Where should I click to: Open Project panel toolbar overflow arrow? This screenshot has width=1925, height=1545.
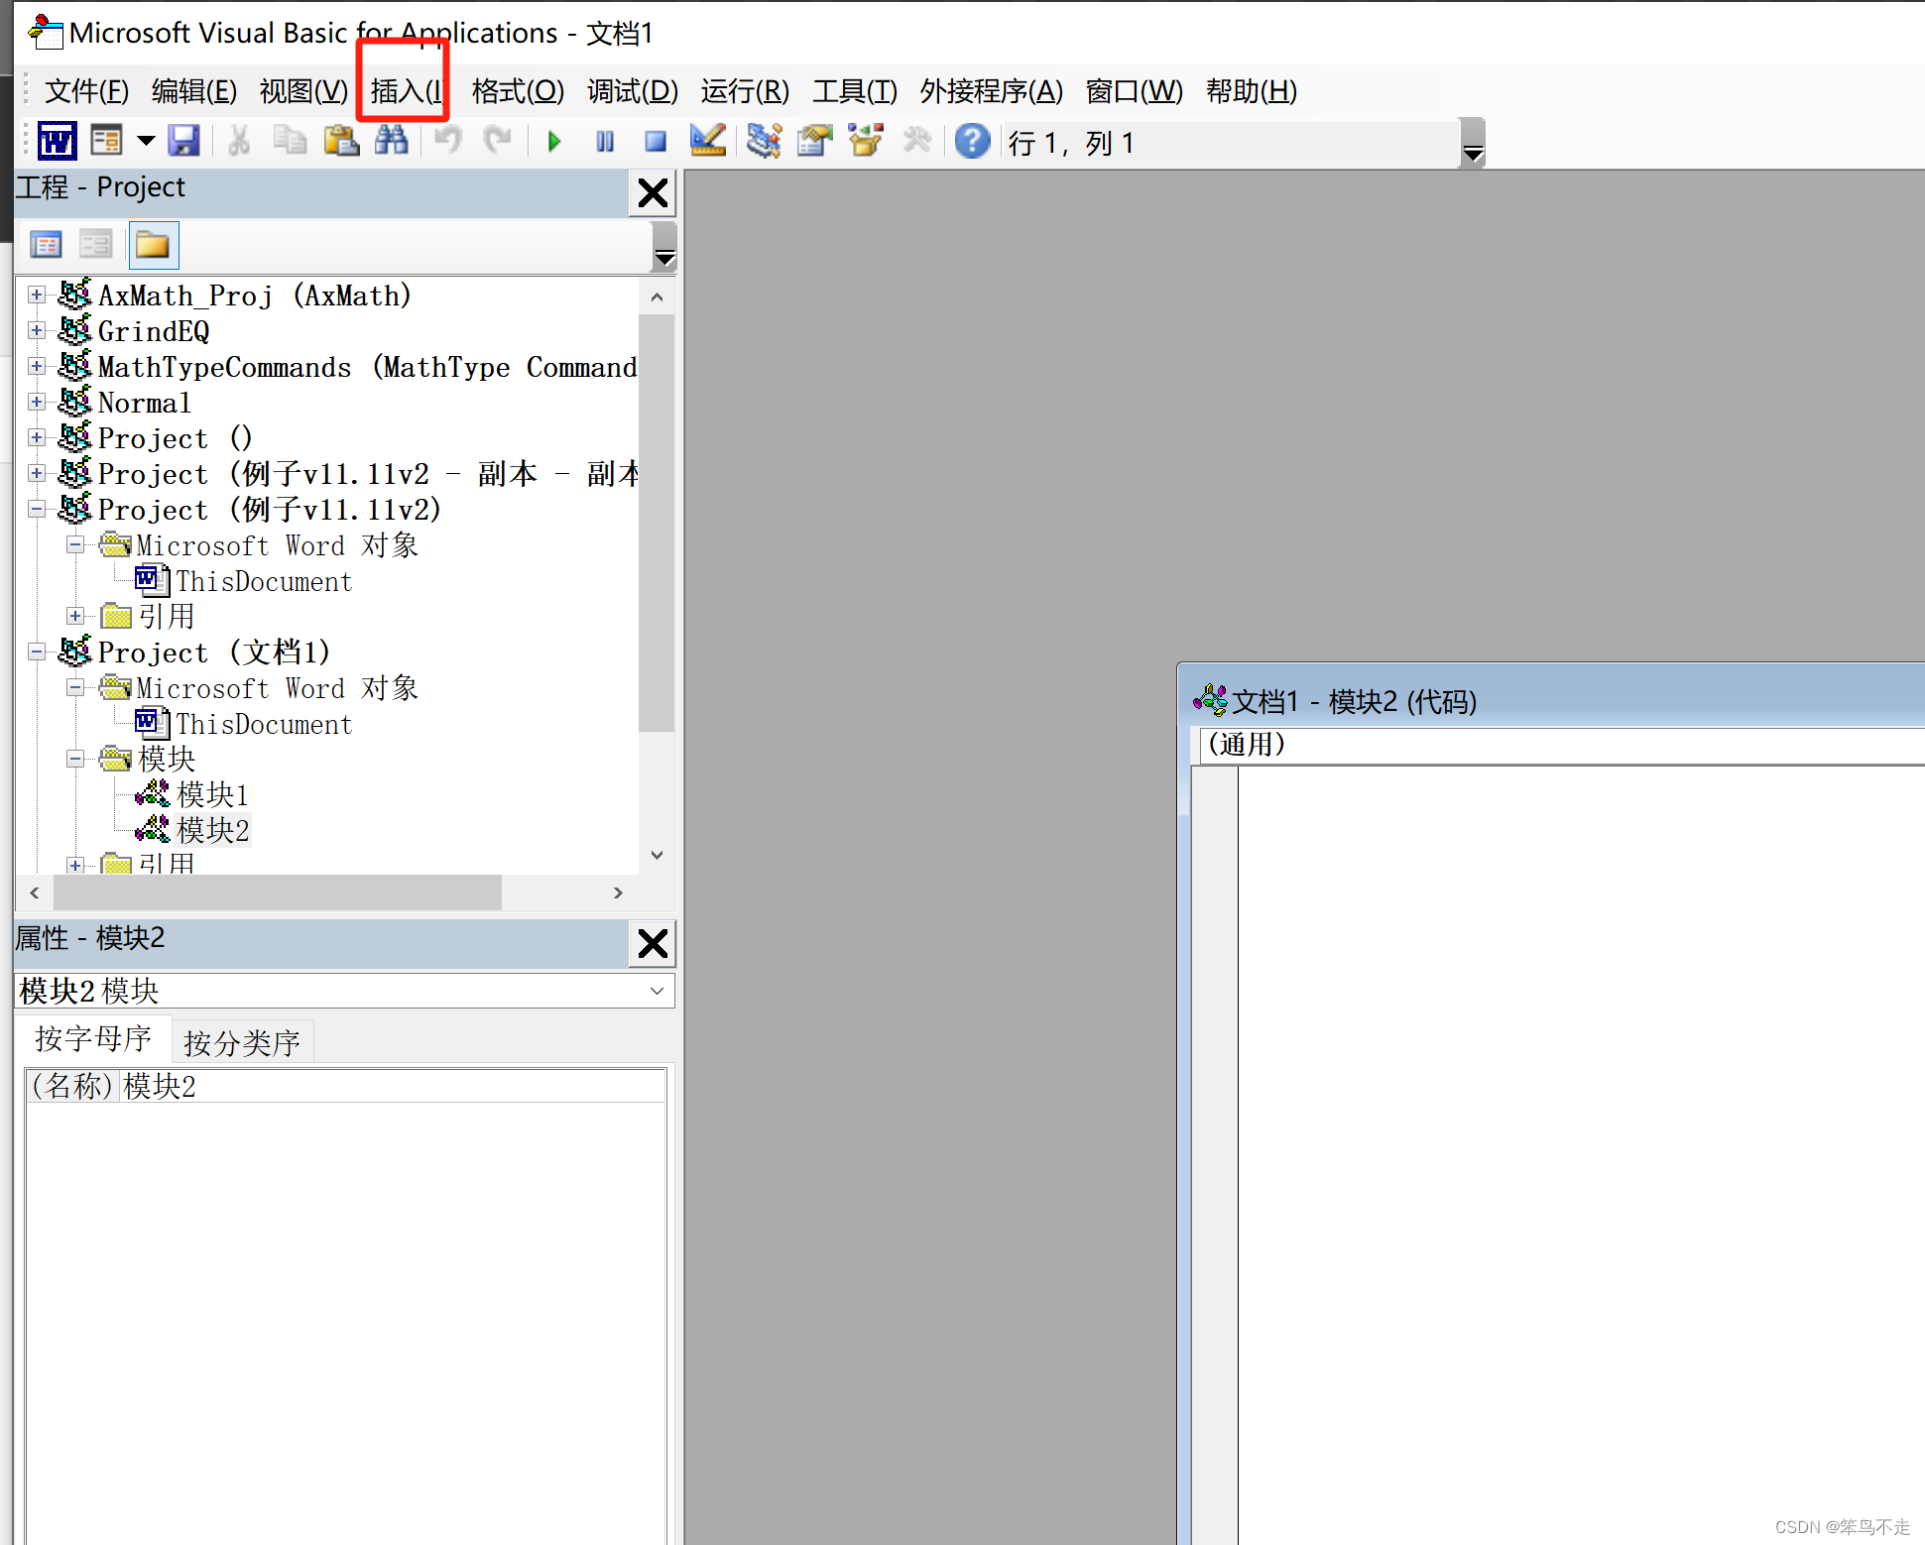663,247
